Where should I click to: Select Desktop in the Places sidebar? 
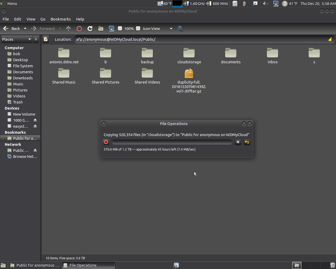point(20,60)
